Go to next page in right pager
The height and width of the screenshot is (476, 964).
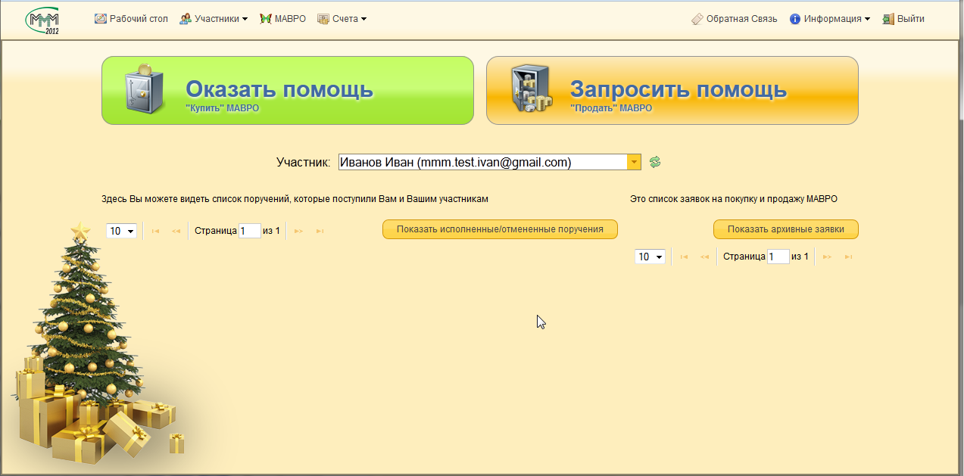[x=827, y=257]
